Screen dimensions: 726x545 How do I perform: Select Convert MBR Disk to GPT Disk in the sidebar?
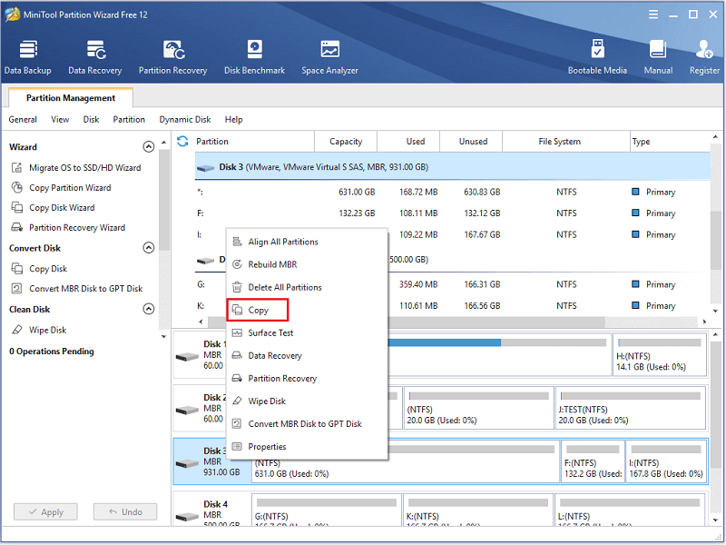tap(77, 288)
